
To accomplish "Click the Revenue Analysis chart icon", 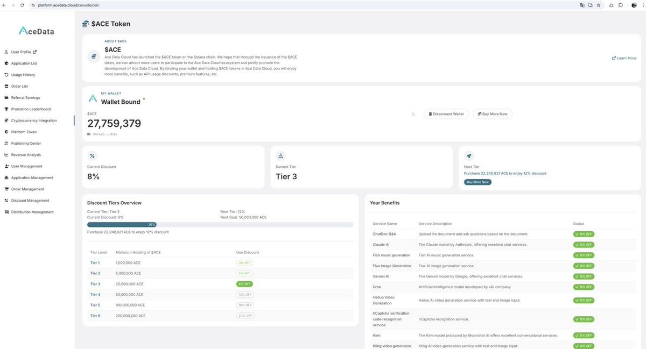I will pos(6,155).
